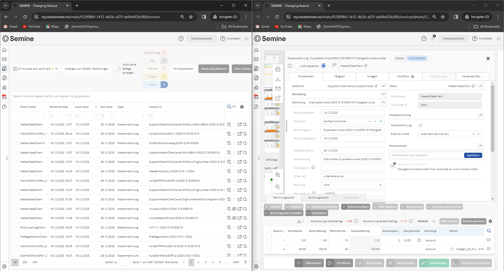Open the column settings gear above the invoice grid
The width and height of the screenshot is (504, 271).
tap(242, 107)
